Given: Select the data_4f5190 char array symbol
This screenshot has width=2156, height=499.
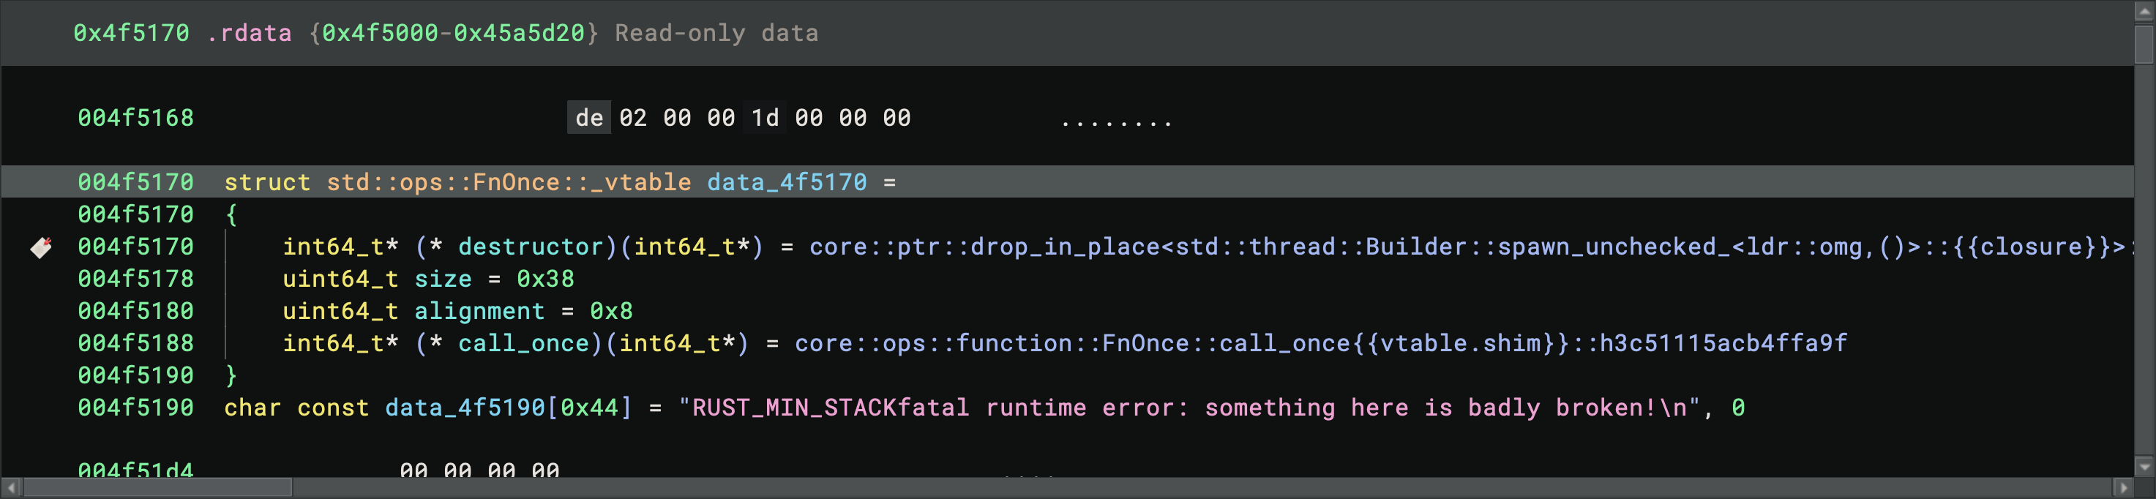Looking at the screenshot, I should pos(465,408).
